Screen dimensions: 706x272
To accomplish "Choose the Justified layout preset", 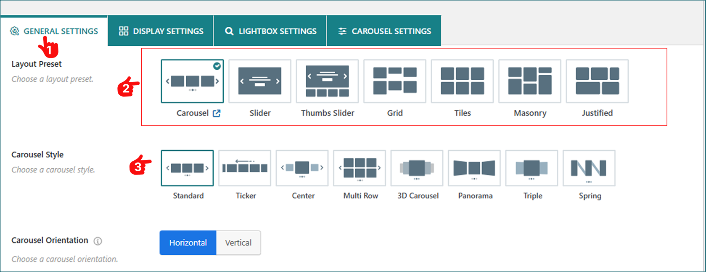I will [x=597, y=81].
